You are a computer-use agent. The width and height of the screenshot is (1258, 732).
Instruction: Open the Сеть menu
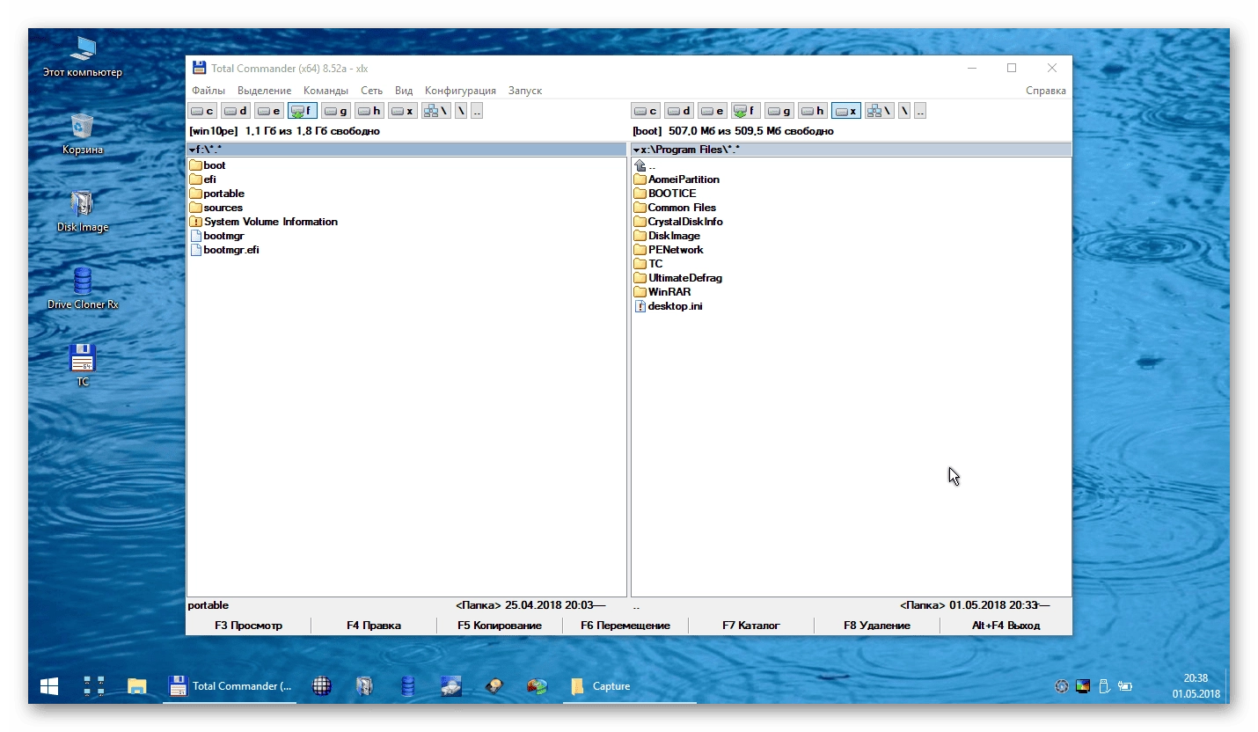click(371, 91)
